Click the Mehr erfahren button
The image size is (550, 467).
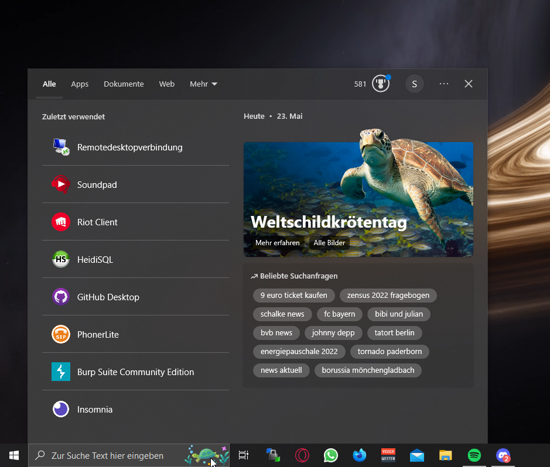(277, 243)
